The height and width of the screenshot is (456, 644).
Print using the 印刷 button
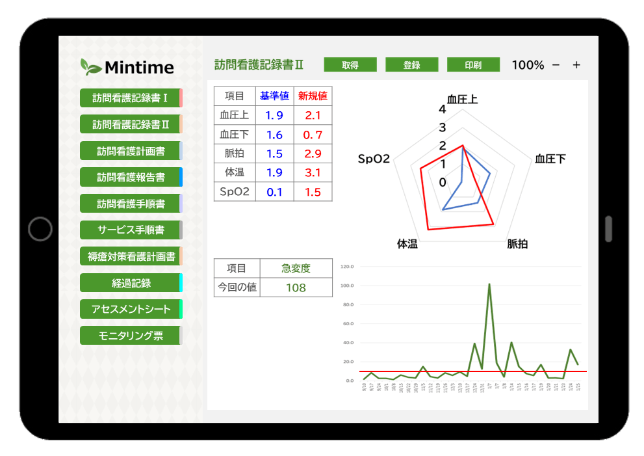[x=473, y=65]
